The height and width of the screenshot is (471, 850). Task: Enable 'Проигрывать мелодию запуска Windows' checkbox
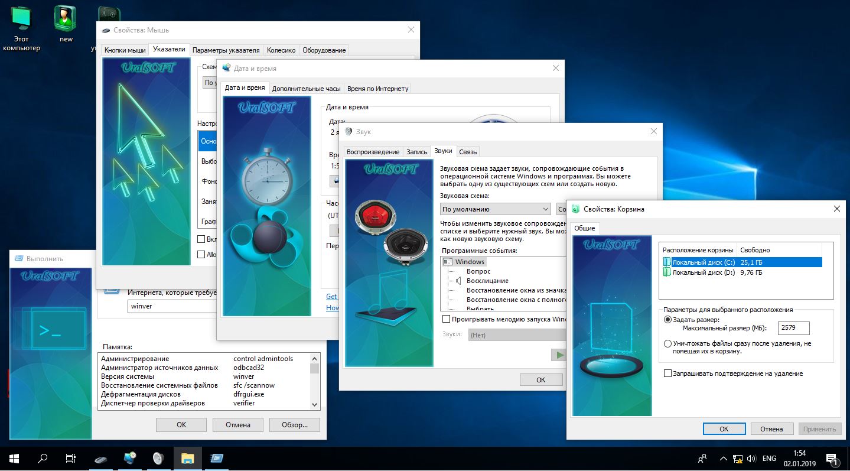(x=446, y=319)
